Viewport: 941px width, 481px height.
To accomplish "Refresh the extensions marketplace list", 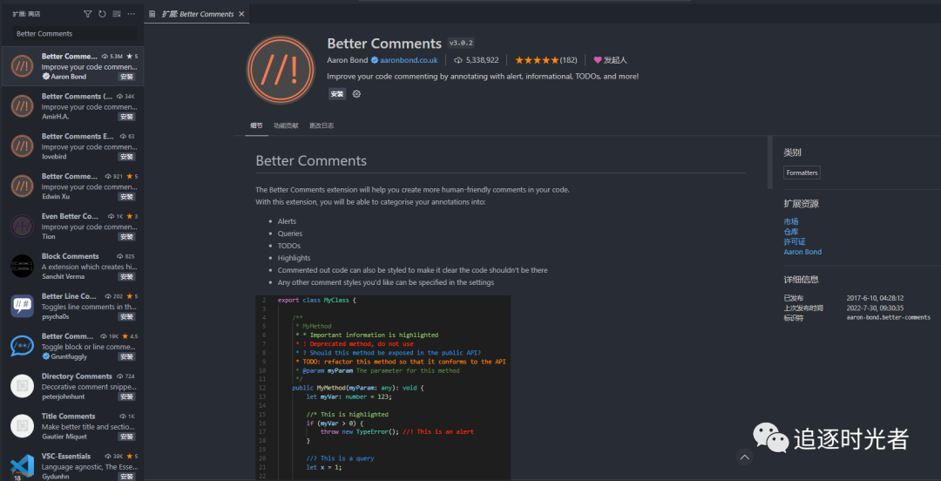I will 102,14.
